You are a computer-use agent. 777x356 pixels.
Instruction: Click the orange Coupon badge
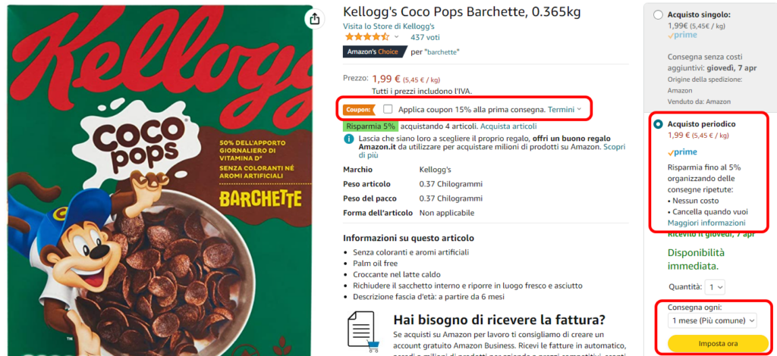[359, 109]
